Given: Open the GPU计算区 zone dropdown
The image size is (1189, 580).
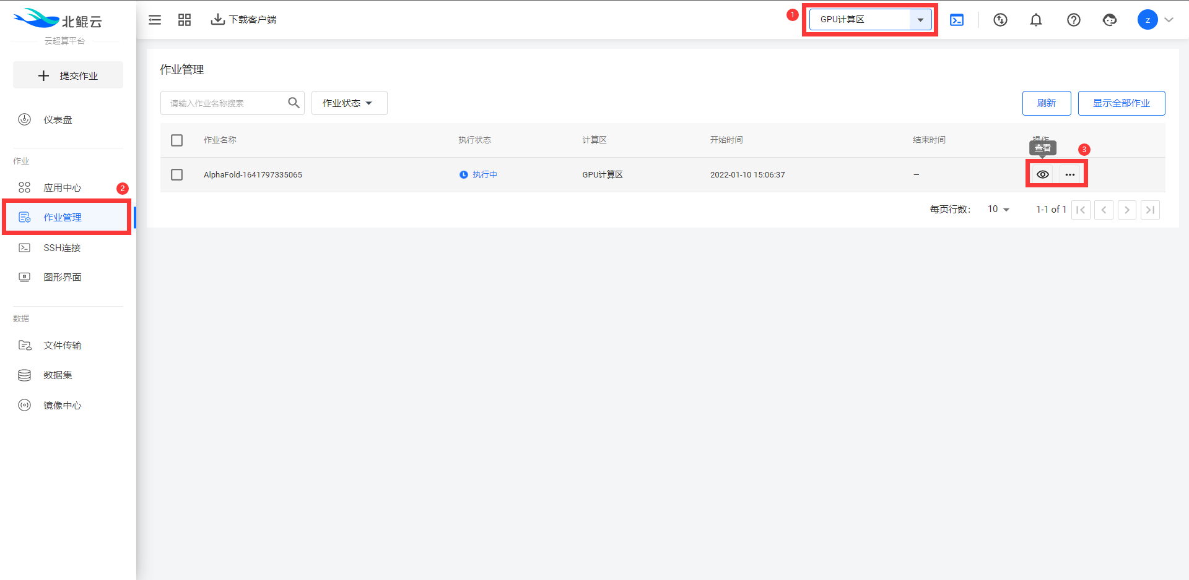Looking at the screenshot, I should [870, 20].
